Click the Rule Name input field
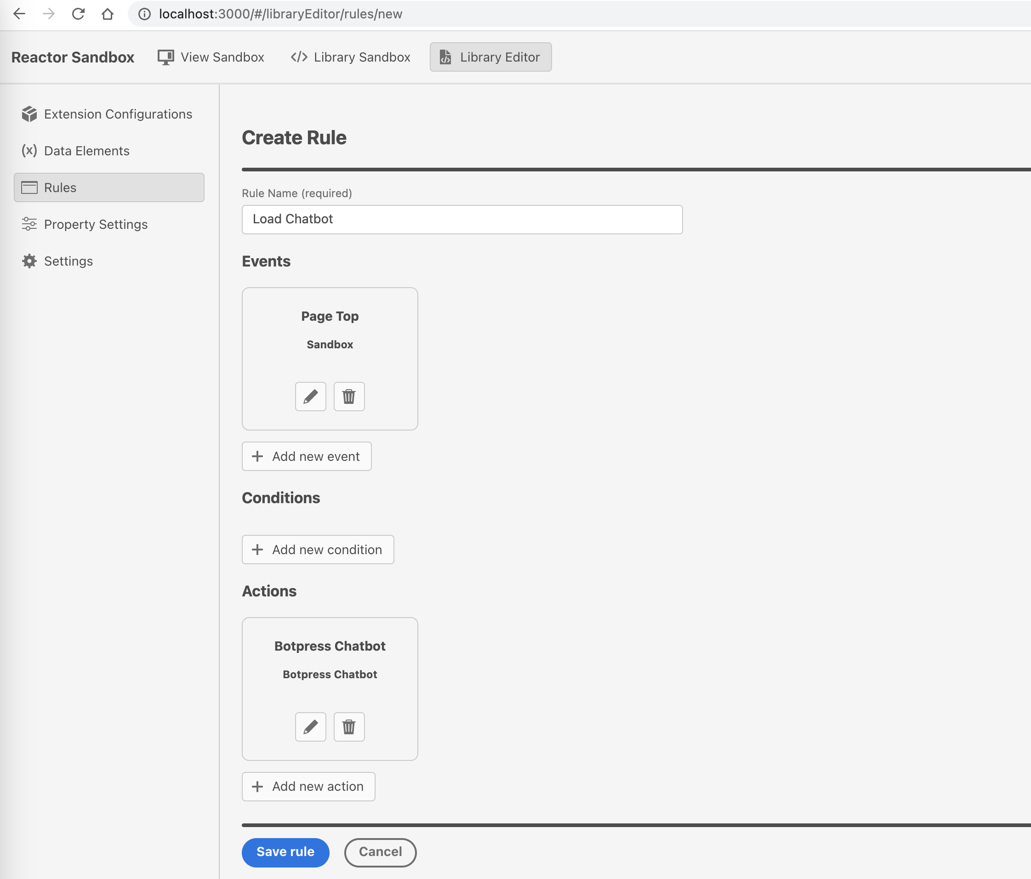1031x879 pixels. (x=462, y=219)
